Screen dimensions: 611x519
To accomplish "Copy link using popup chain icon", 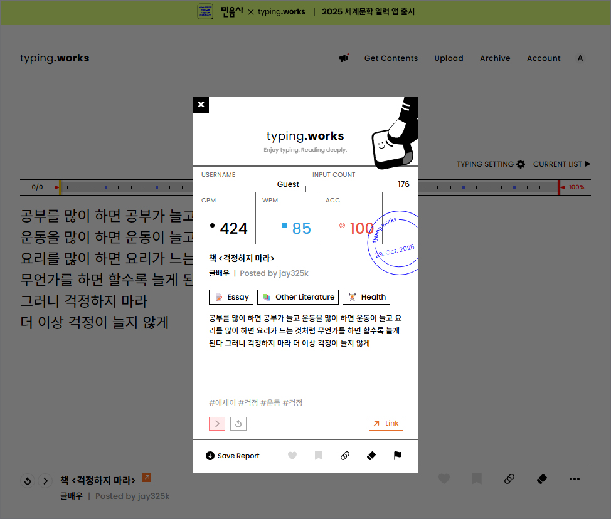I will point(345,456).
